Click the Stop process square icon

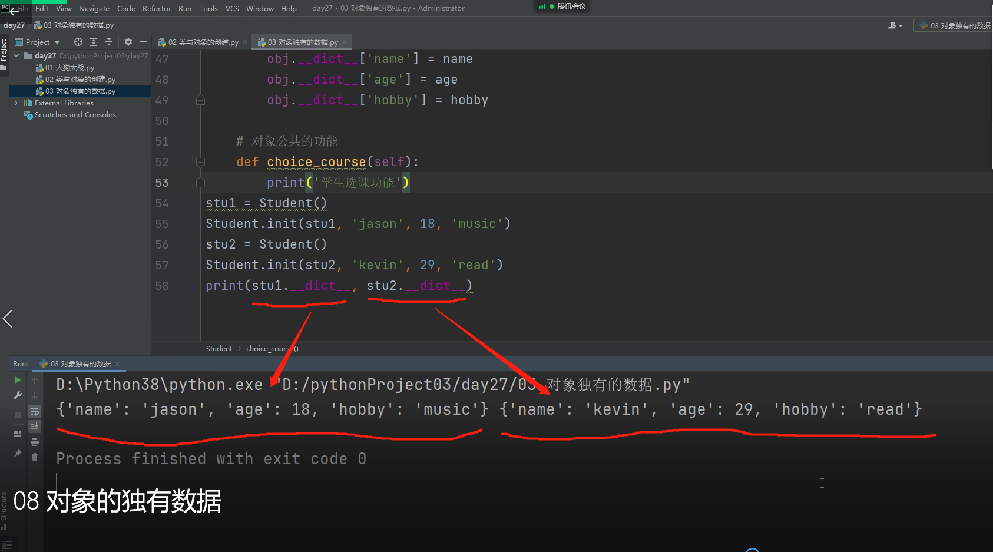(x=18, y=414)
